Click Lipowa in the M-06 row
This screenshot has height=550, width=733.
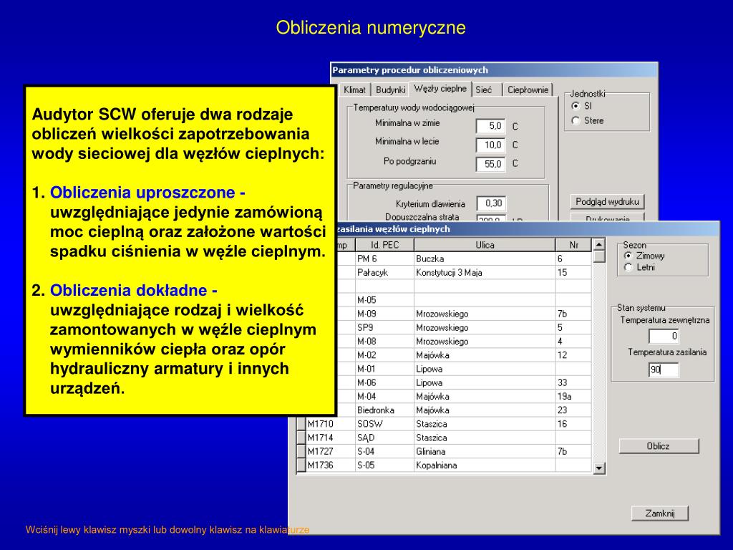point(485,383)
